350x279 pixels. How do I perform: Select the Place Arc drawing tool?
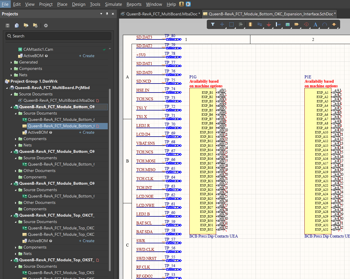[x=325, y=25]
